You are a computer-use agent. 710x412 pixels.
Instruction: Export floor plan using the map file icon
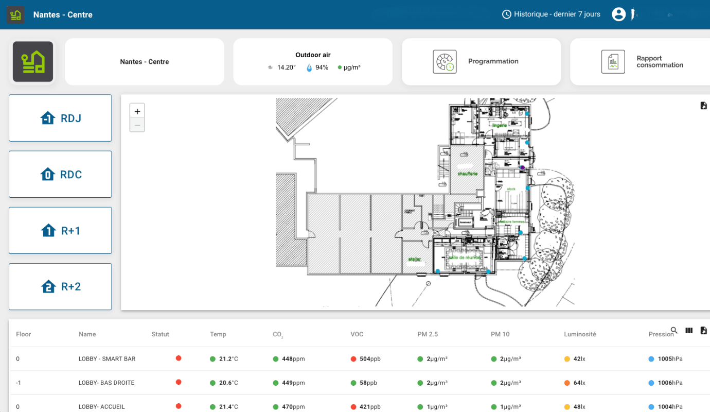tap(703, 106)
